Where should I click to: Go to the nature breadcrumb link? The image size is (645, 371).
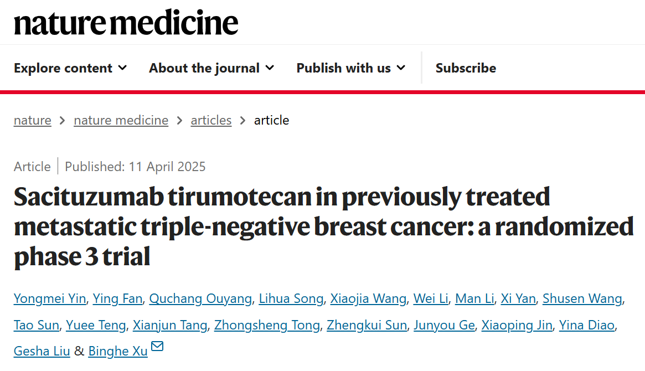(x=33, y=120)
